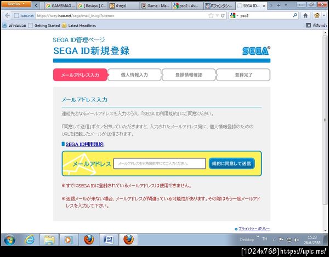Switch to the ファンタシー tab

point(219,6)
